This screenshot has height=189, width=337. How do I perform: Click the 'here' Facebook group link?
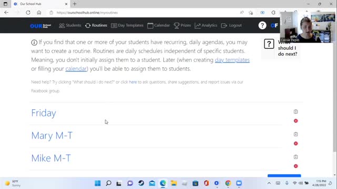pyautogui.click(x=133, y=82)
